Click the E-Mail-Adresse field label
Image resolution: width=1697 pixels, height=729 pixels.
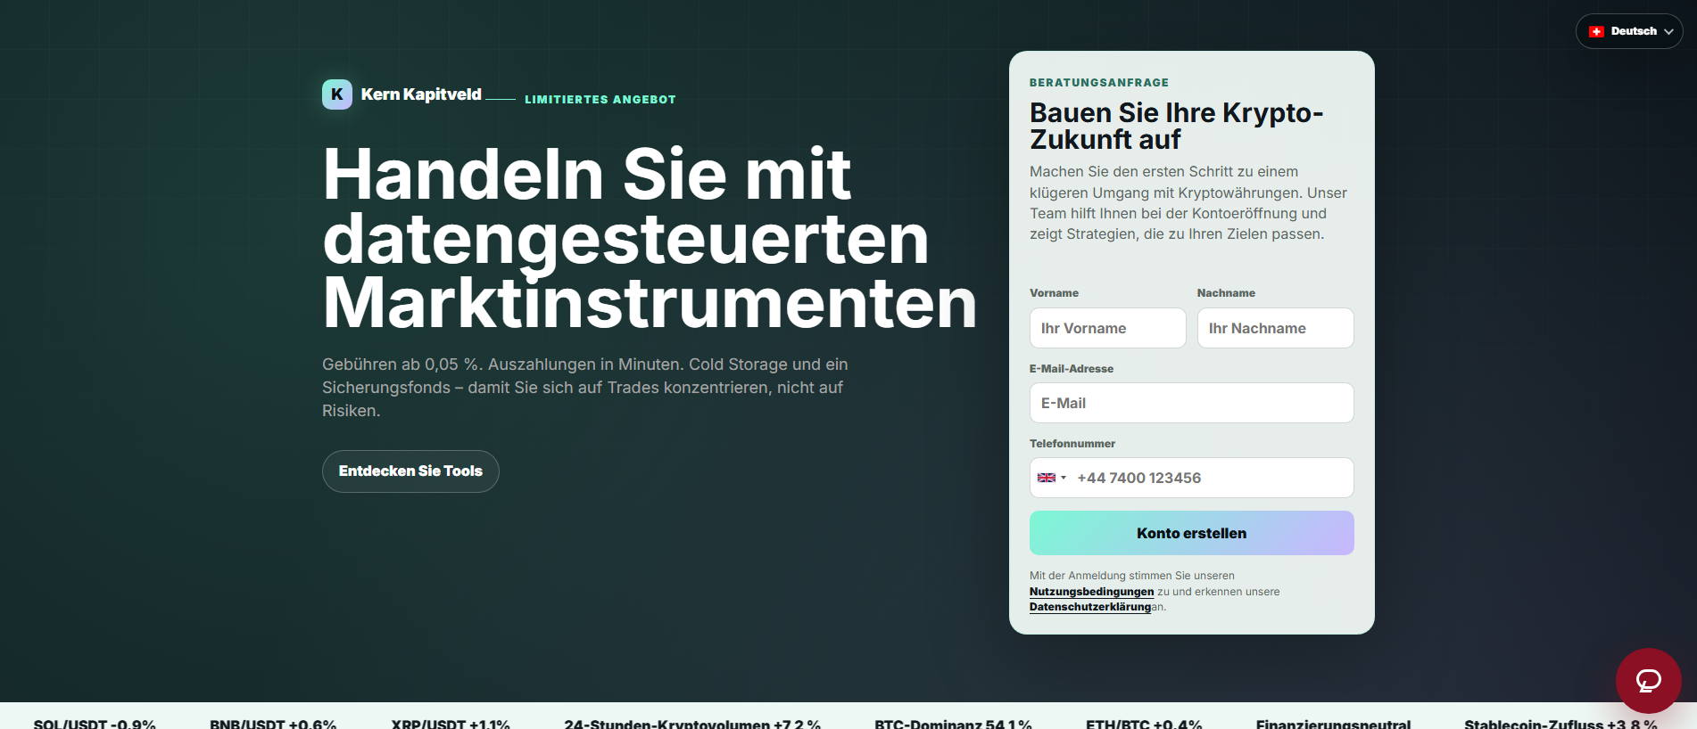[1072, 369]
